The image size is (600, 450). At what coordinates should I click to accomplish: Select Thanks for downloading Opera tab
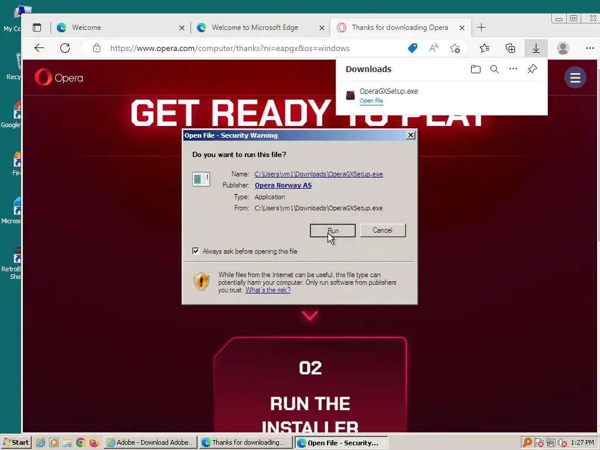click(400, 28)
